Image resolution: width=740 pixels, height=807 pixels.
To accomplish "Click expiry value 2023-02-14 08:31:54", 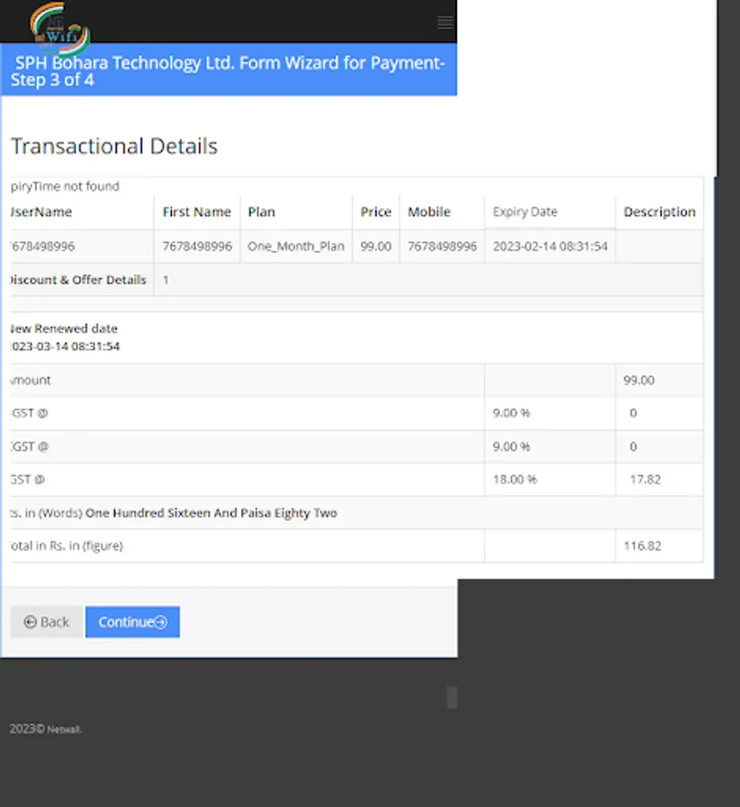I will [550, 247].
